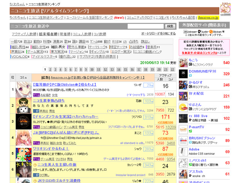
Task: Click the 一般 category badge in 裏事情 row
Action: pos(36,111)
